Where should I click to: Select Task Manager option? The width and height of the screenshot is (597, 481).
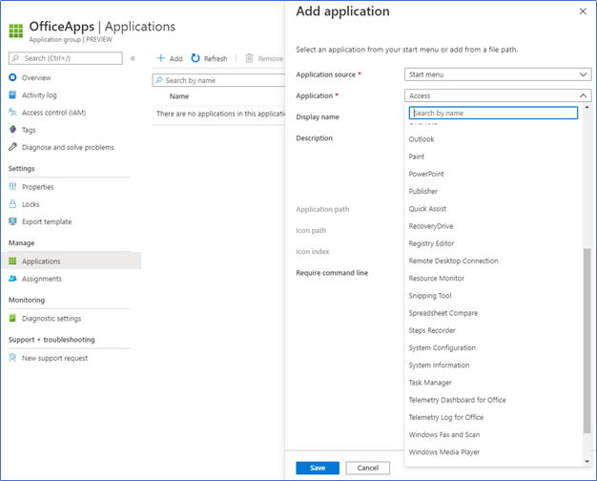tap(430, 383)
